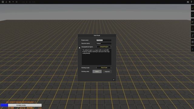The width and height of the screenshot is (194, 109).
Task: Open the Layers tab on right edge
Action: pos(192,42)
